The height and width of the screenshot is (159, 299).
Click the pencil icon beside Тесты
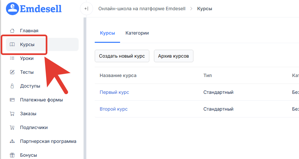(x=12, y=72)
